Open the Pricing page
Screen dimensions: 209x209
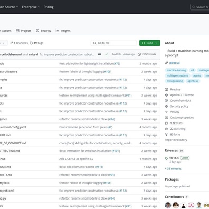[49, 7]
